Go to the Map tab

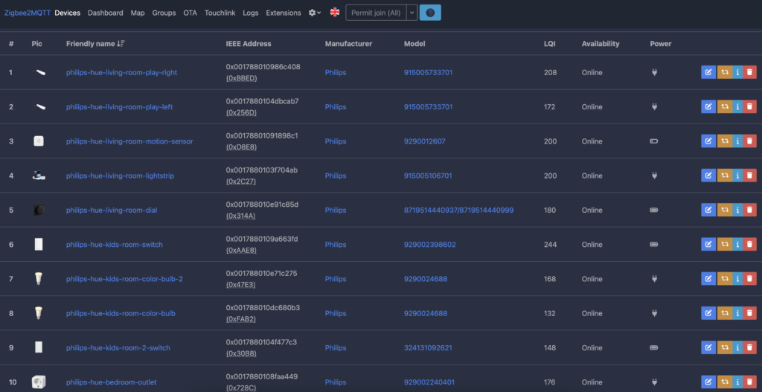point(138,13)
